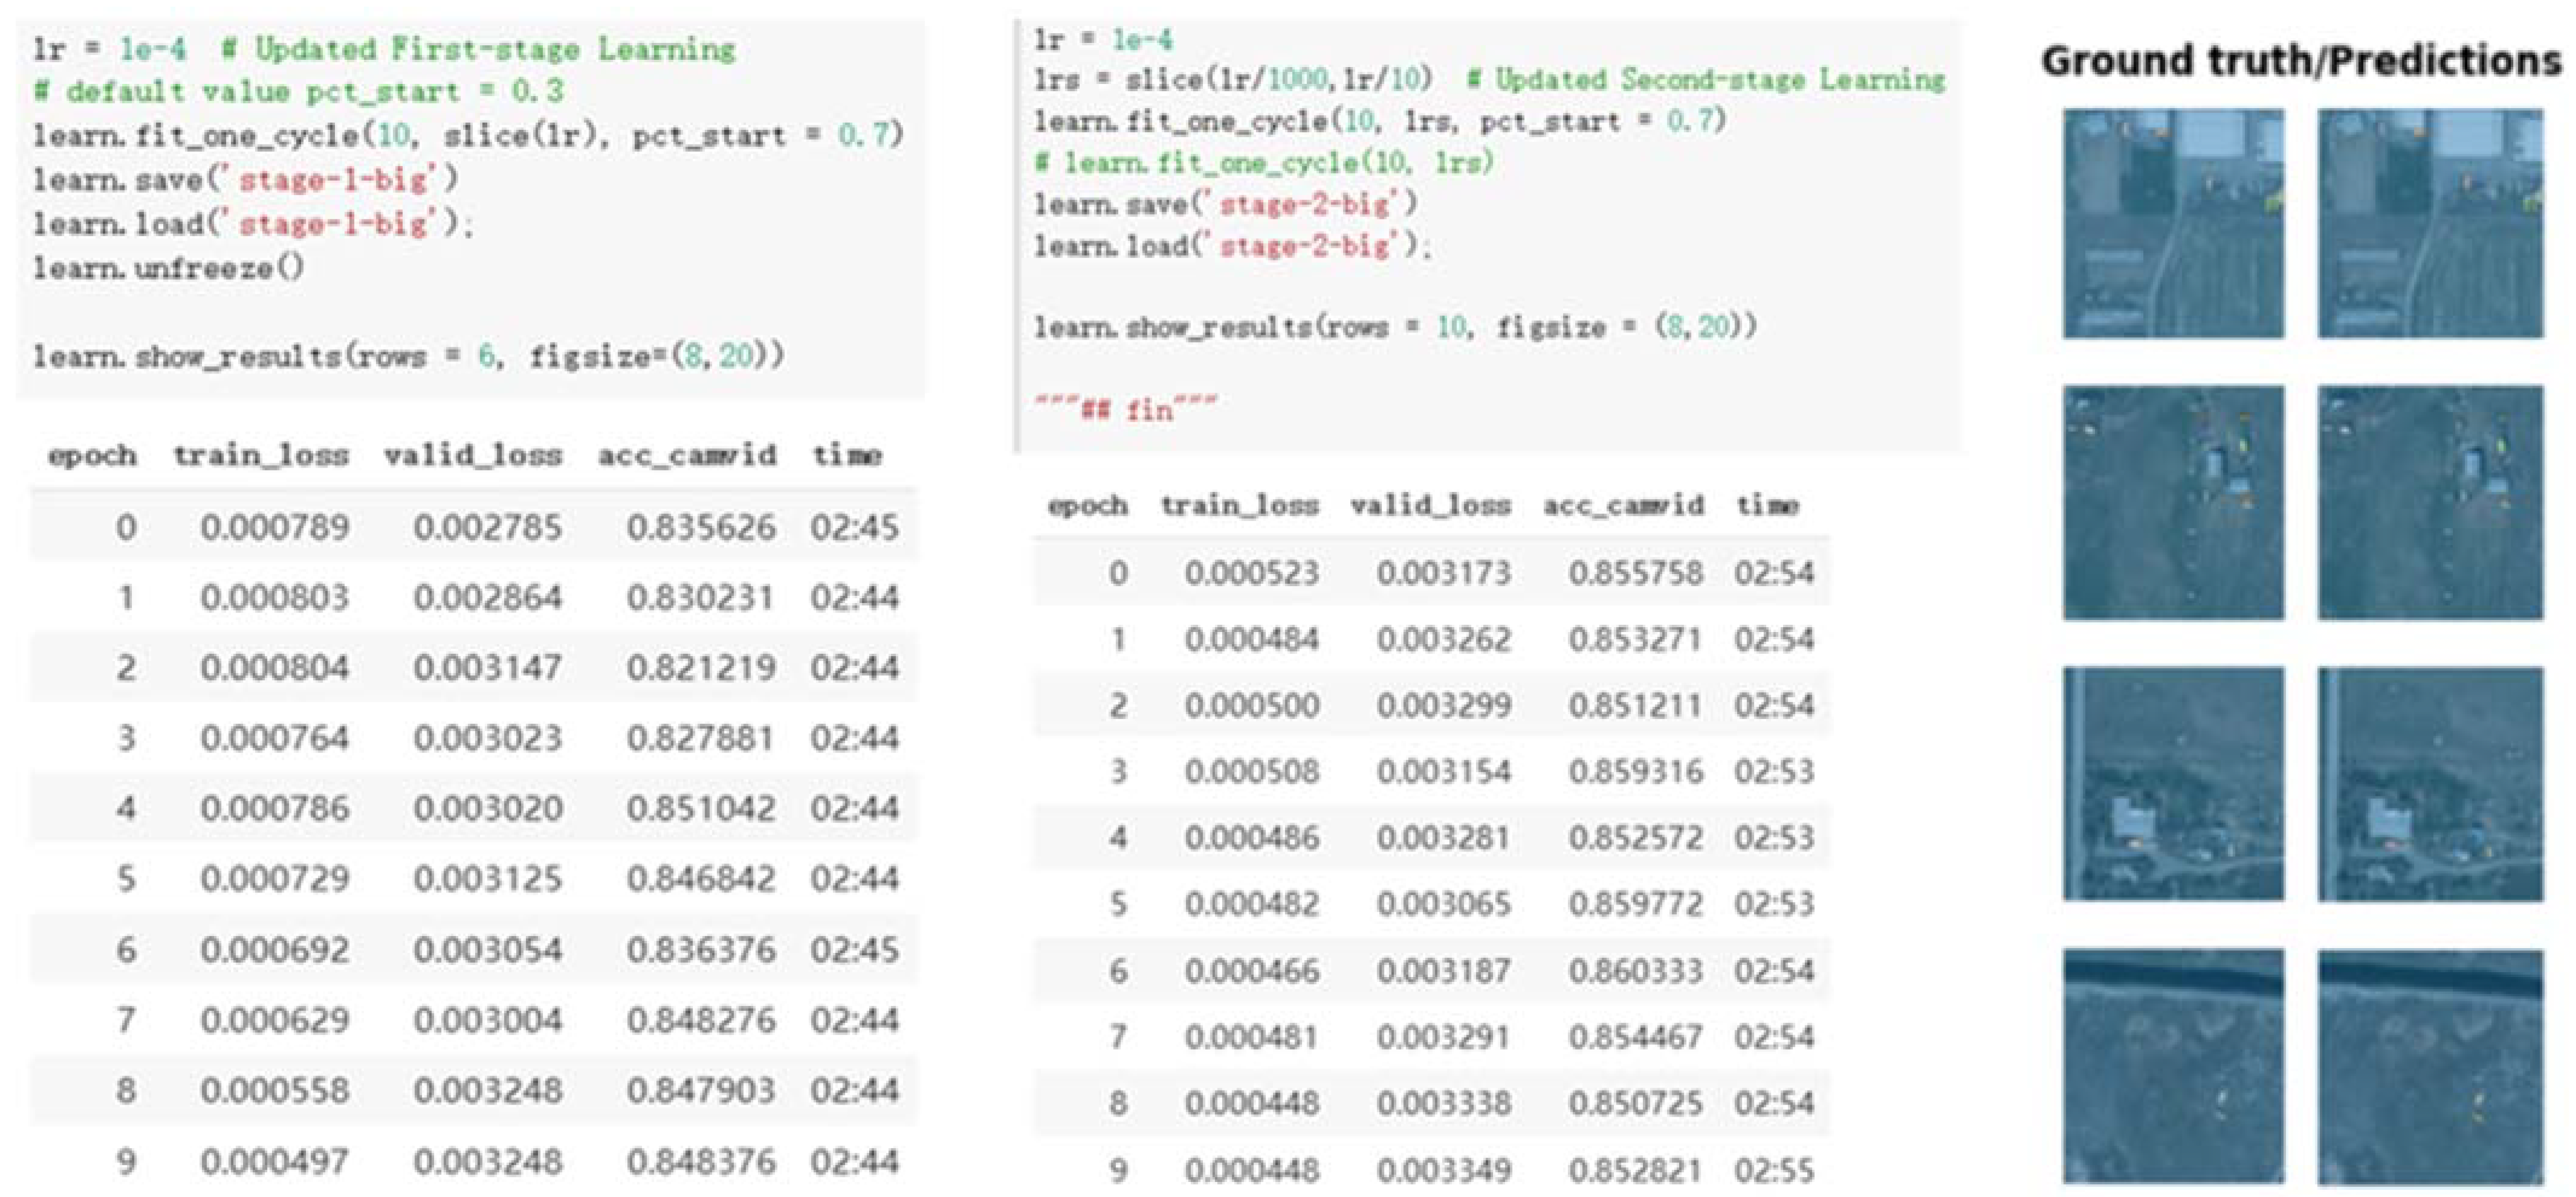The image size is (2576, 1197).
Task: Click the commented fit_one_cycle line
Action: [x=1265, y=163]
